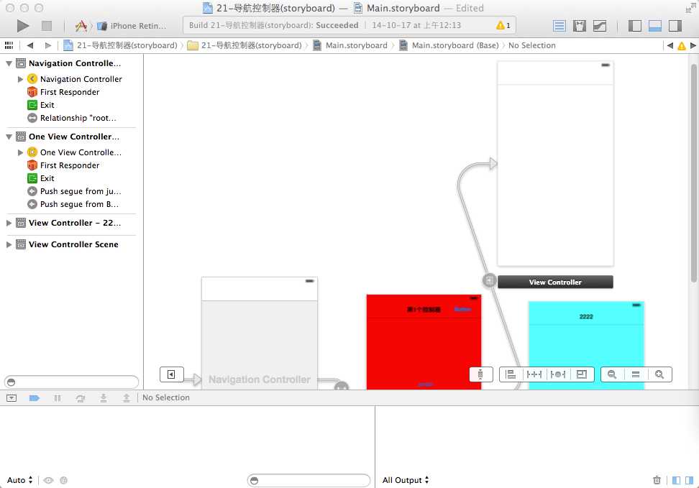Hide the debug area
The image size is (699, 488).
point(12,398)
